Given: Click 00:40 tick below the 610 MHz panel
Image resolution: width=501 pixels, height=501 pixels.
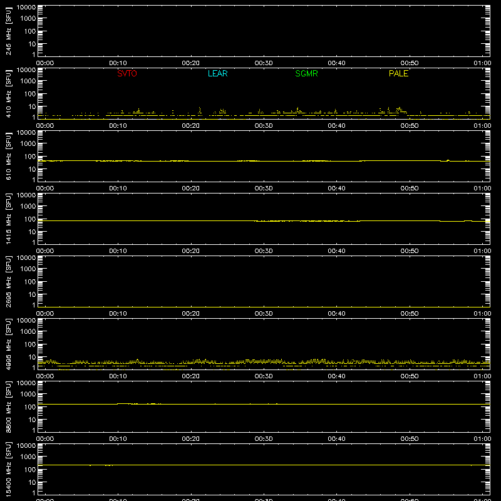Looking at the screenshot, I should tap(336, 189).
